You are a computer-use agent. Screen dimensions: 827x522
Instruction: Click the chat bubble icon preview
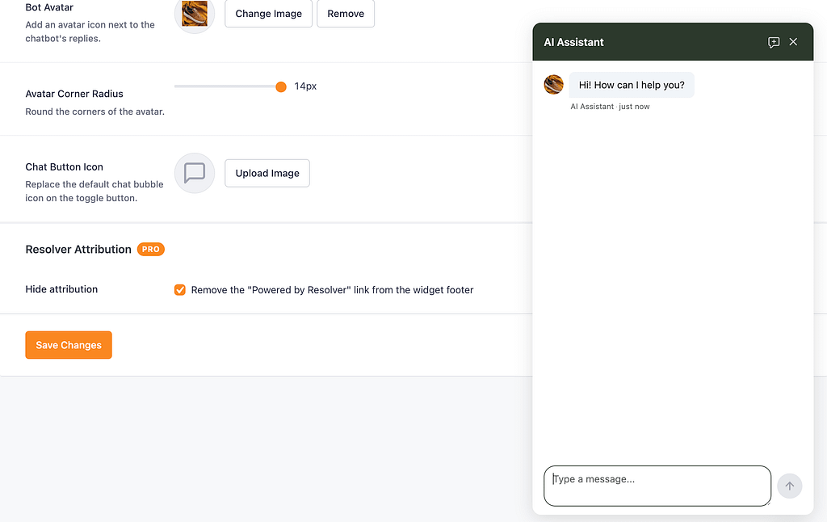pos(195,173)
